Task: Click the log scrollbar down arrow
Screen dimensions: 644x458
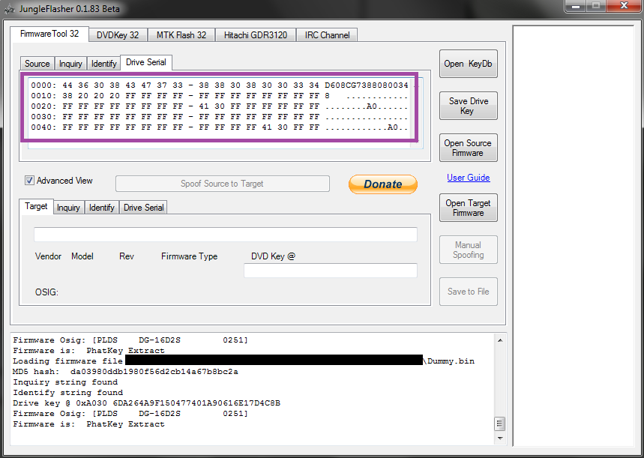Action: 500,439
